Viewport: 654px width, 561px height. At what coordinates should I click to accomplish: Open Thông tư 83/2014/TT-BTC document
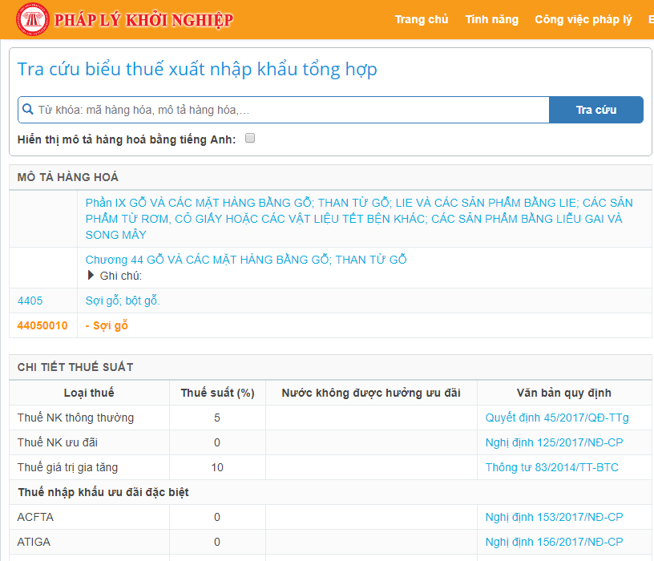coord(551,467)
